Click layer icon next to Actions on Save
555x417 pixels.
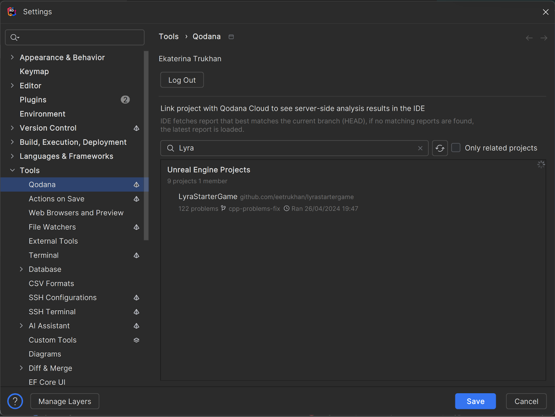[136, 199]
